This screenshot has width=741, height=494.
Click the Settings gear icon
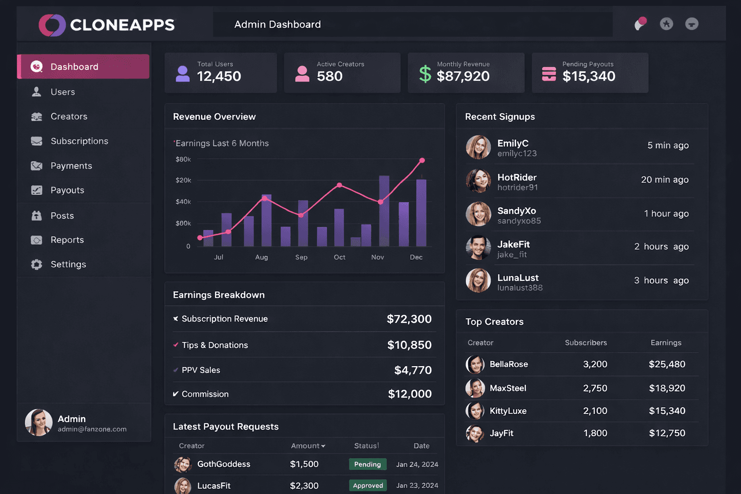click(37, 264)
